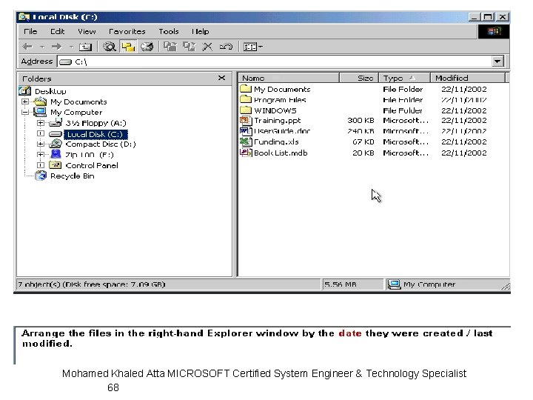The image size is (533, 400).
Task: Click the Zip 100 drive icon
Action: click(56, 154)
